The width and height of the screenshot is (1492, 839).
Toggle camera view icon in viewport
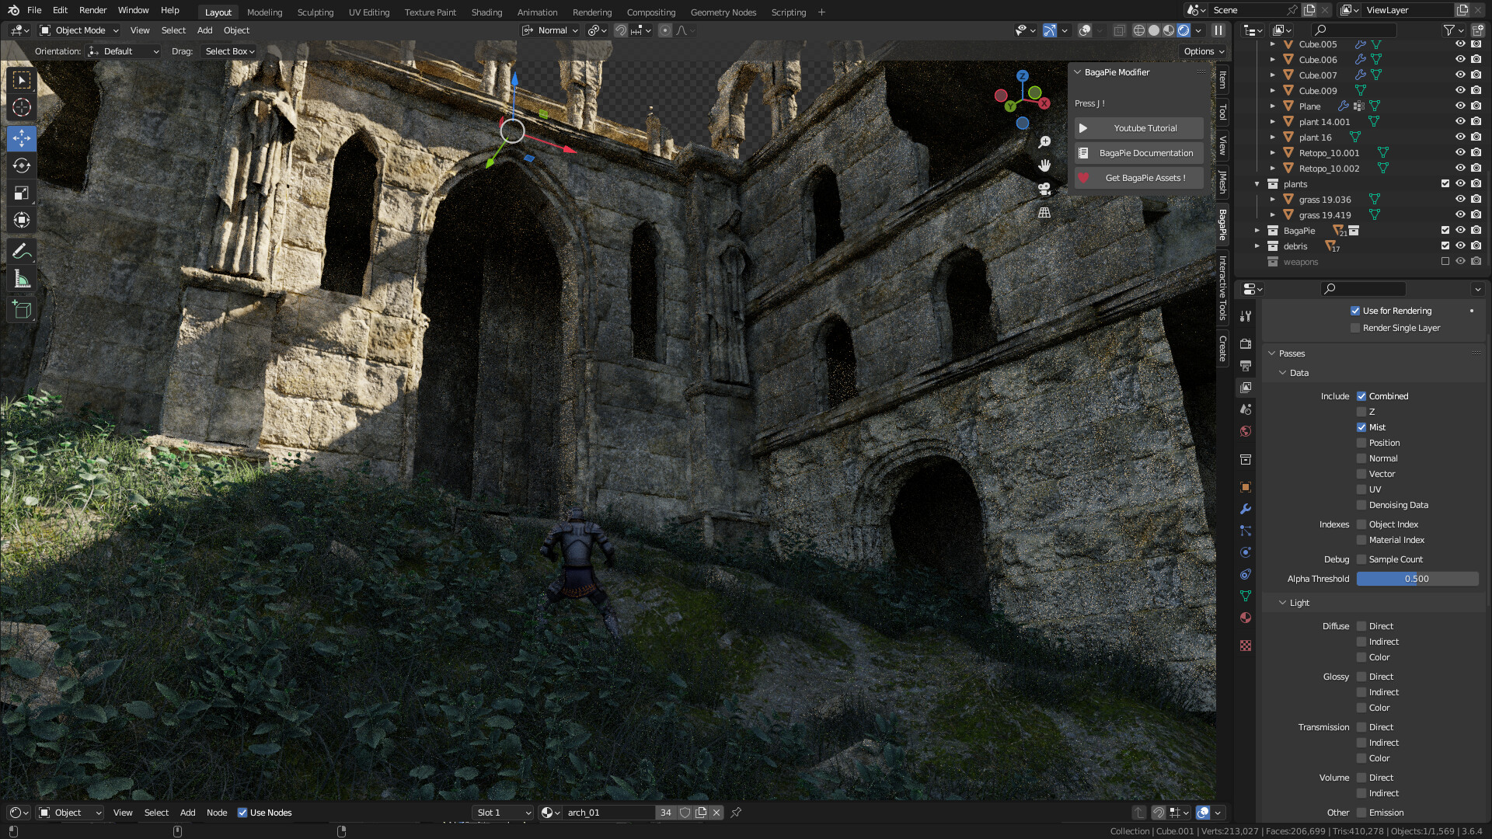1044,189
